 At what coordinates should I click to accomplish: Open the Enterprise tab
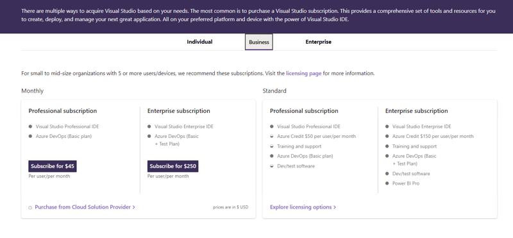click(x=318, y=42)
